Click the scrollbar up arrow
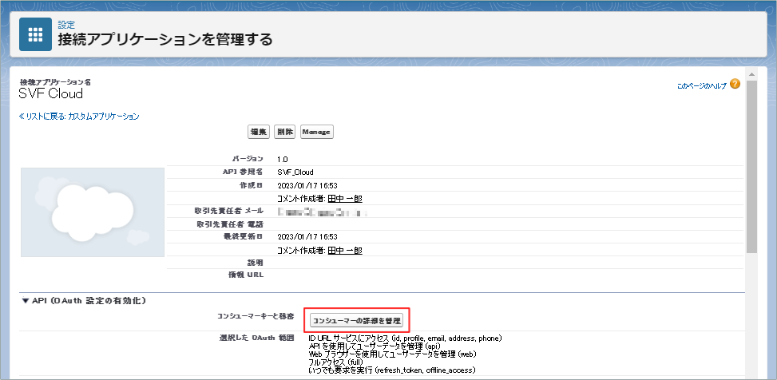This screenshot has height=380, width=777. (751, 74)
